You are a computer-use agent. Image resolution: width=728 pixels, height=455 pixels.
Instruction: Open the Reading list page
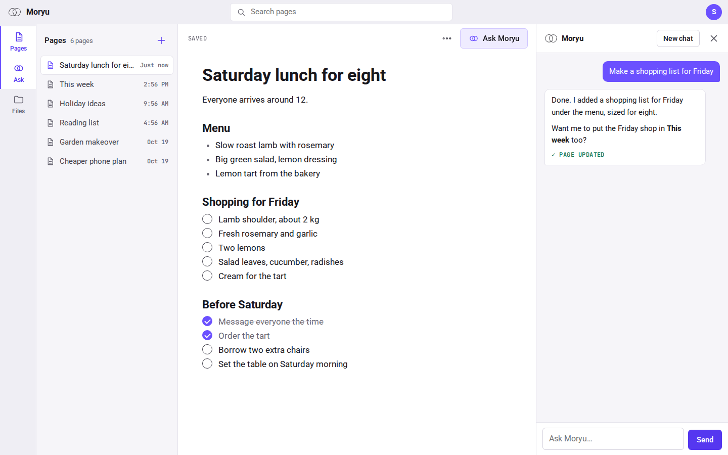[107, 123]
